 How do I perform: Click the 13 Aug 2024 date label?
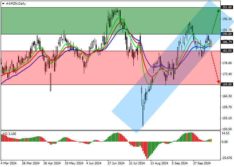click(x=159, y=163)
